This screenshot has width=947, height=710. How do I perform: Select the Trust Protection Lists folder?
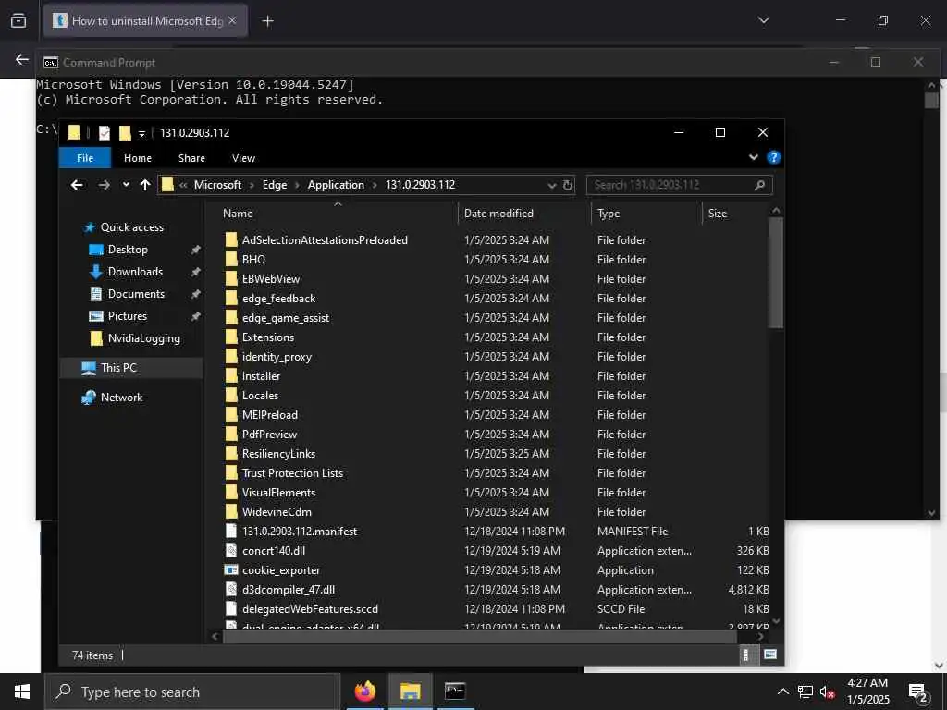292,472
